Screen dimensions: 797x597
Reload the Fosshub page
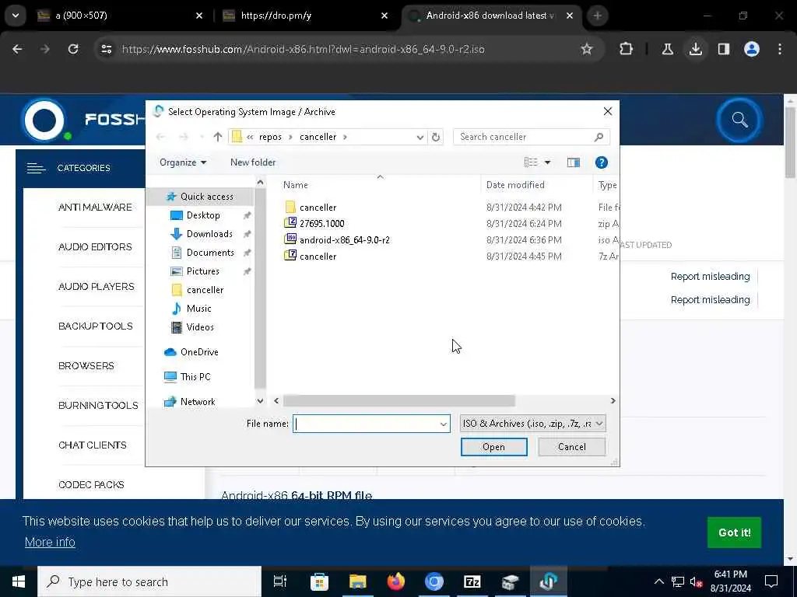(x=73, y=49)
